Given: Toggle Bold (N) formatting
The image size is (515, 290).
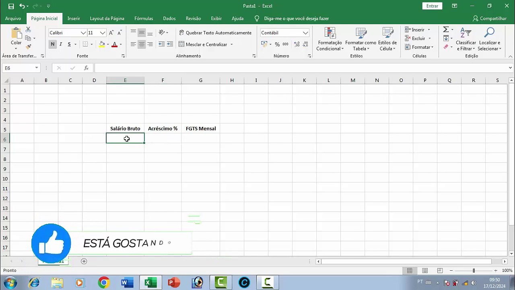Looking at the screenshot, I should (52, 44).
